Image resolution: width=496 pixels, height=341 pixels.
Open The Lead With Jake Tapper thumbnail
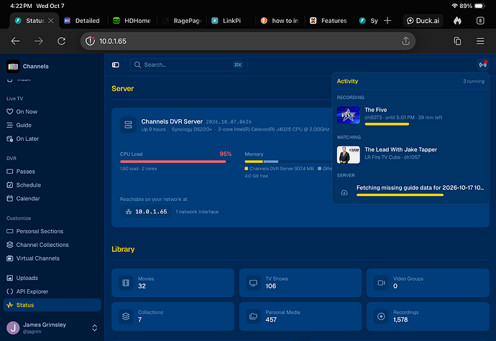[348, 155]
